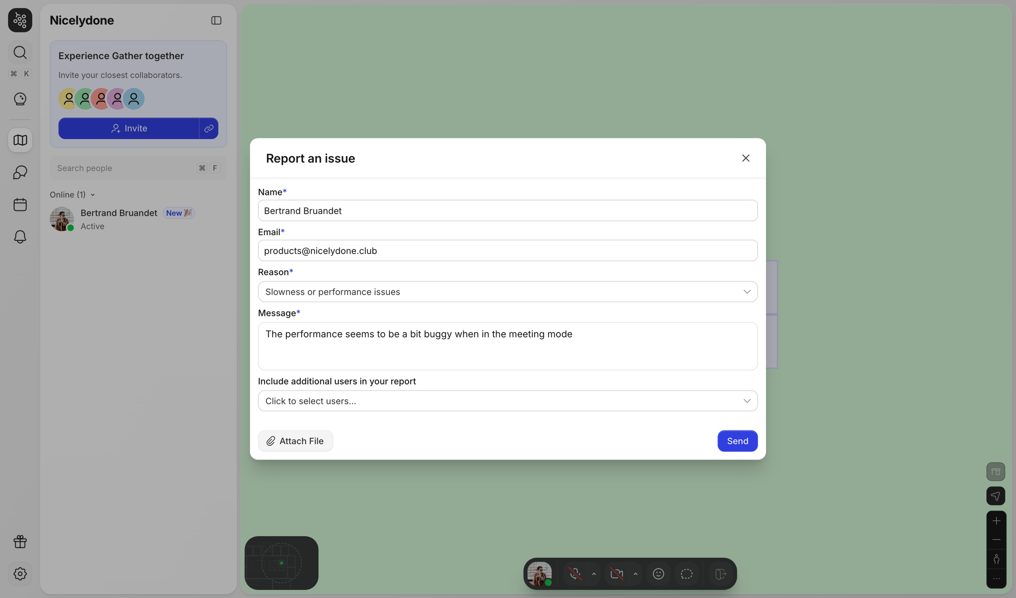Click the Experience Gather together heading

tap(121, 56)
